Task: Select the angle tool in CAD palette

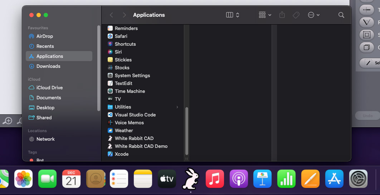Action: [x=367, y=22]
